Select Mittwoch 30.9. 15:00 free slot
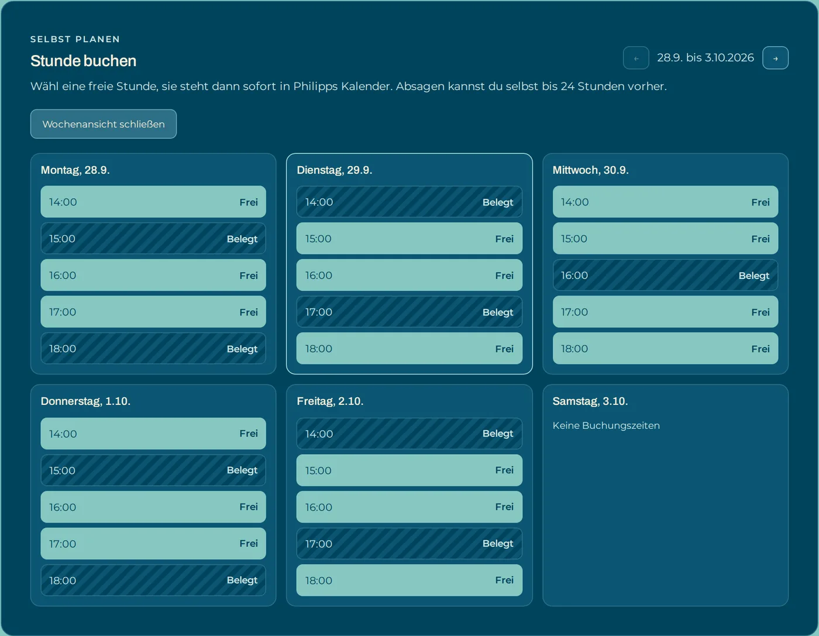819x636 pixels. tap(665, 239)
